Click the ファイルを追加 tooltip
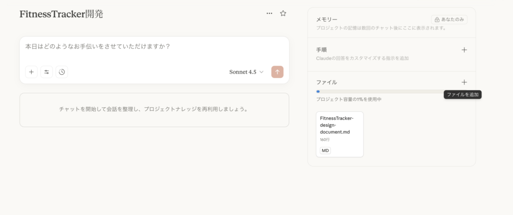This screenshot has height=215, width=513. point(462,95)
